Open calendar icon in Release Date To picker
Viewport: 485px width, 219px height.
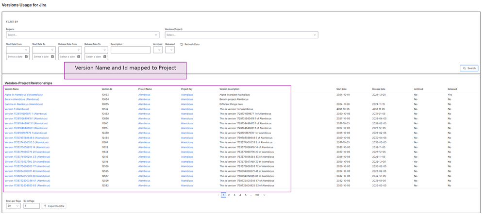pos(105,57)
